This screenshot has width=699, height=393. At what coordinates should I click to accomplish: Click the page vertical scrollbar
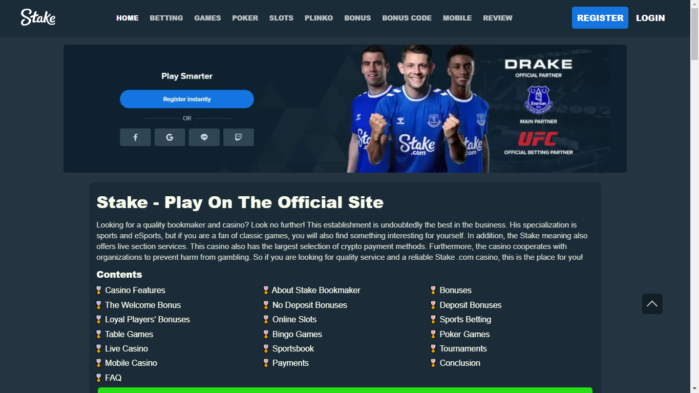point(694,196)
